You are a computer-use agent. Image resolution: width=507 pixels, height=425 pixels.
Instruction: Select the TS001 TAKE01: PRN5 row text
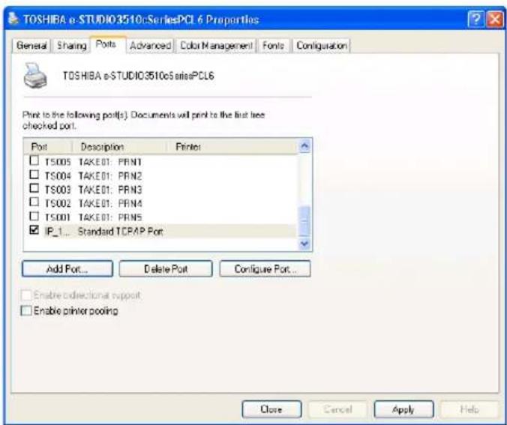tap(93, 217)
